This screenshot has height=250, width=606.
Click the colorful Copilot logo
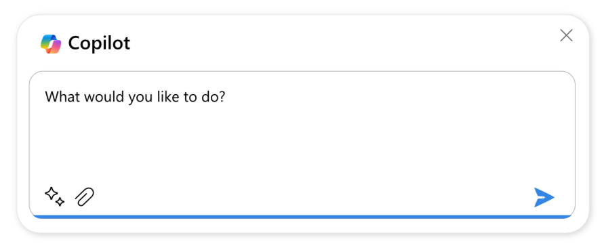(x=51, y=43)
